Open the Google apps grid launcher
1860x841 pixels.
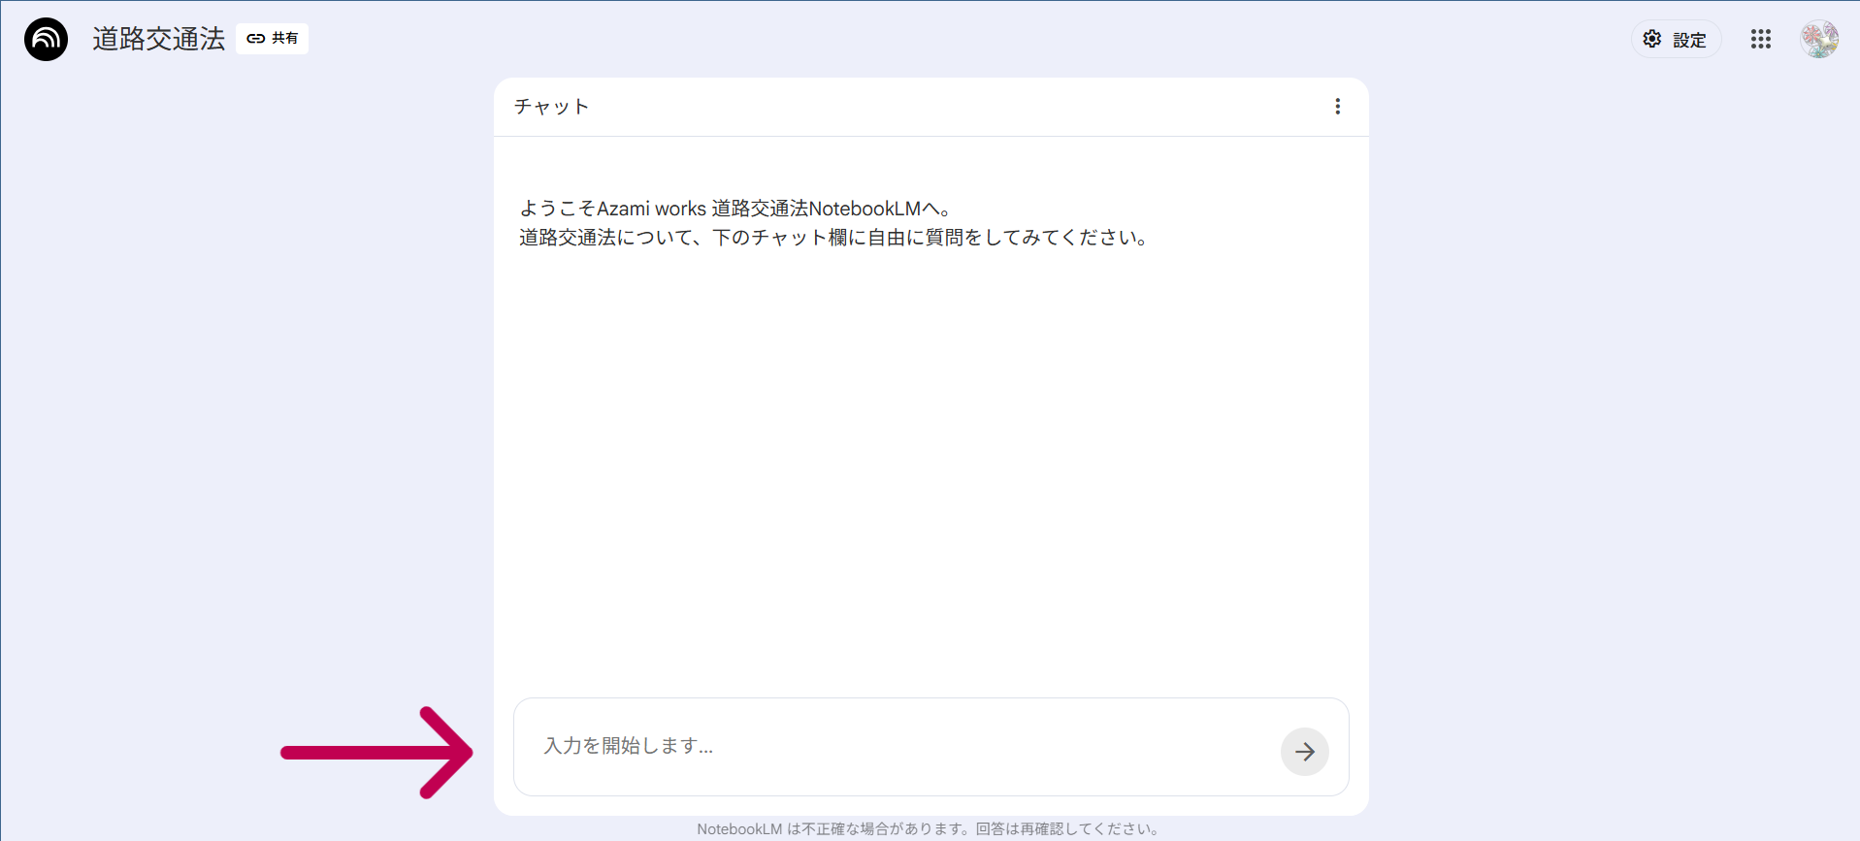pyautogui.click(x=1760, y=39)
